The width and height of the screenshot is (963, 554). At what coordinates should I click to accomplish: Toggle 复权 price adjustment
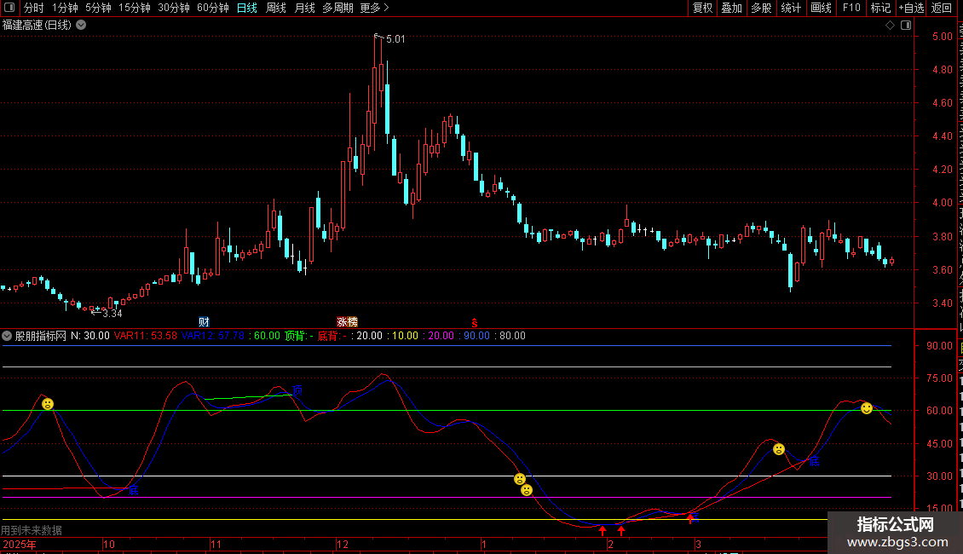click(702, 8)
